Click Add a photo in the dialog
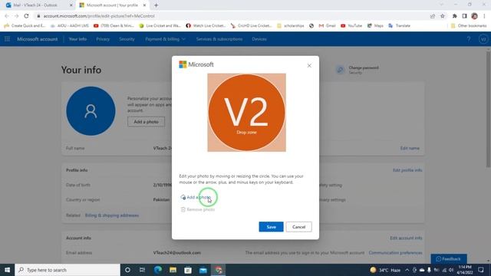The height and width of the screenshot is (276, 491). pyautogui.click(x=196, y=197)
